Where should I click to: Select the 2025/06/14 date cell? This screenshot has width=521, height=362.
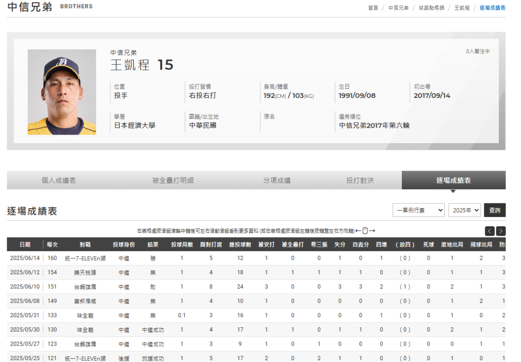pos(25,258)
